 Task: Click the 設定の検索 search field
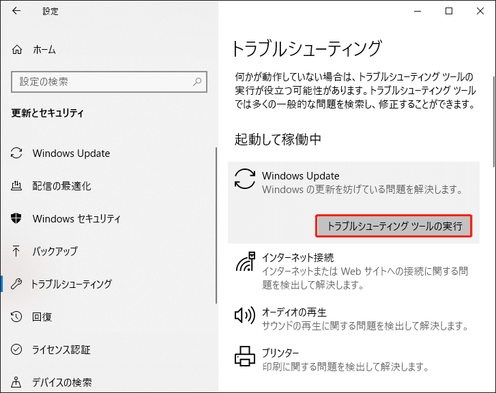click(109, 82)
